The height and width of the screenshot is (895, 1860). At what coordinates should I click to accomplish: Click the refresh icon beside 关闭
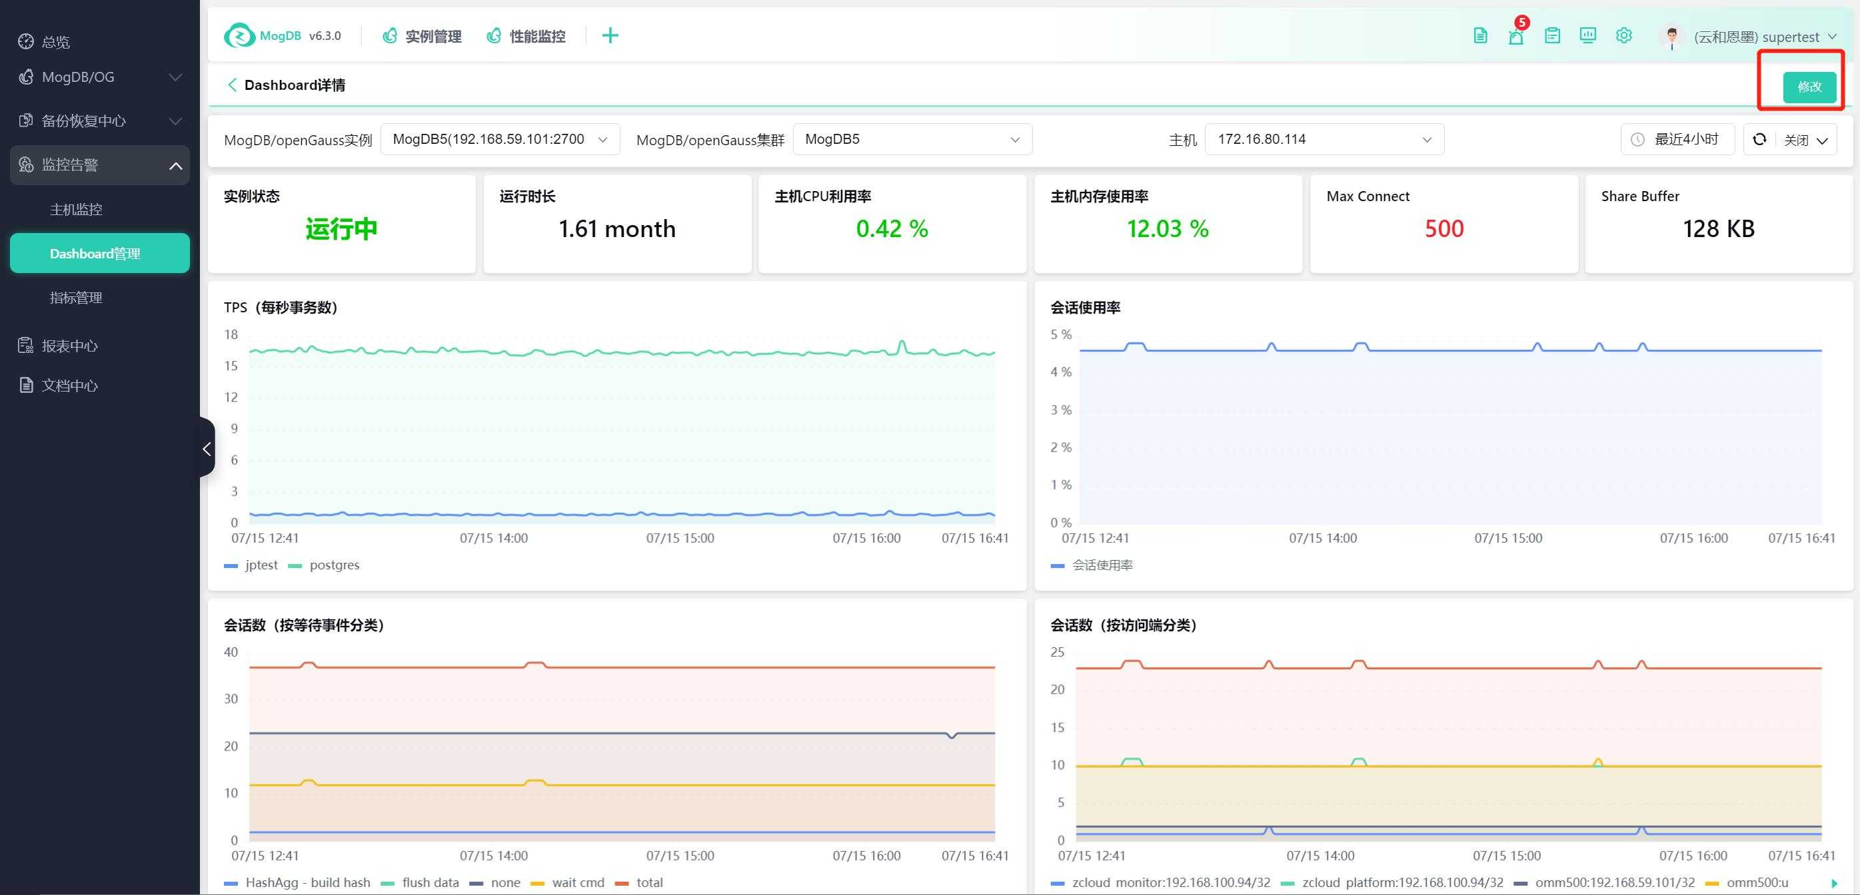tap(1759, 139)
